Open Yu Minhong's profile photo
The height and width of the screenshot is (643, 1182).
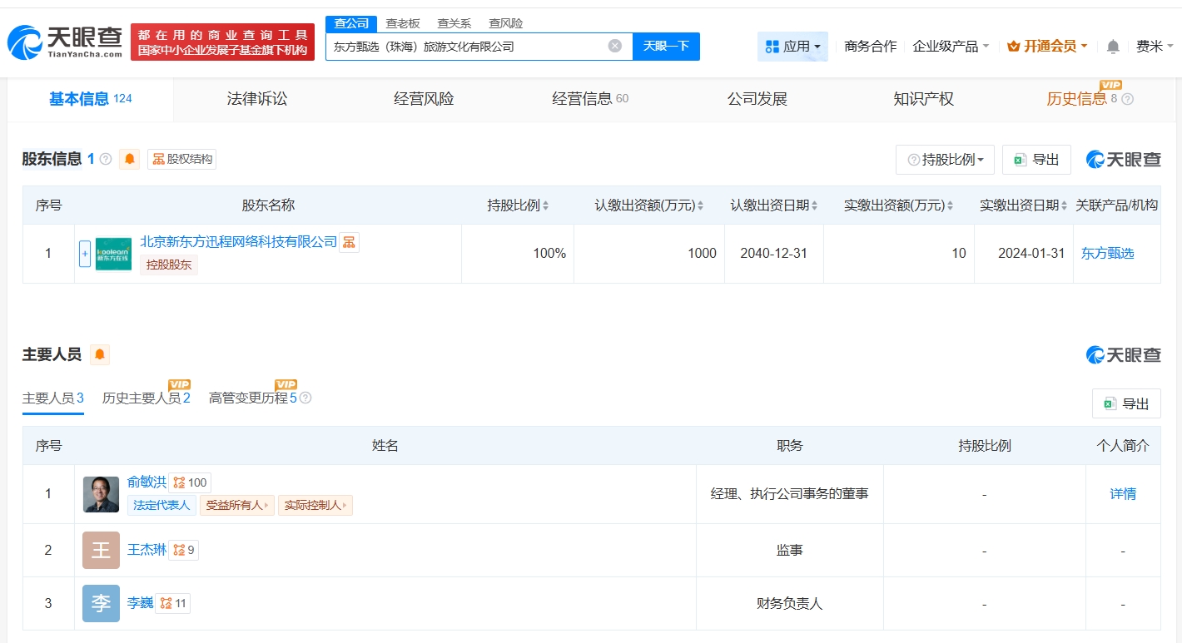pyautogui.click(x=101, y=494)
